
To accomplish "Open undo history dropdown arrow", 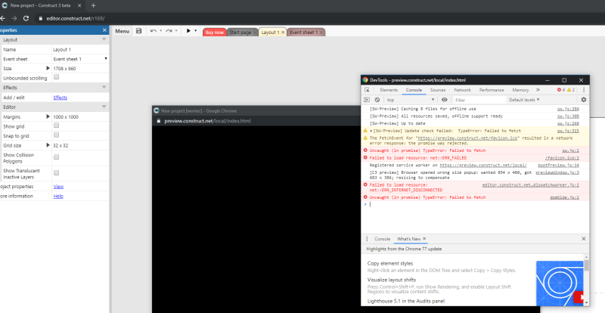I will [160, 31].
